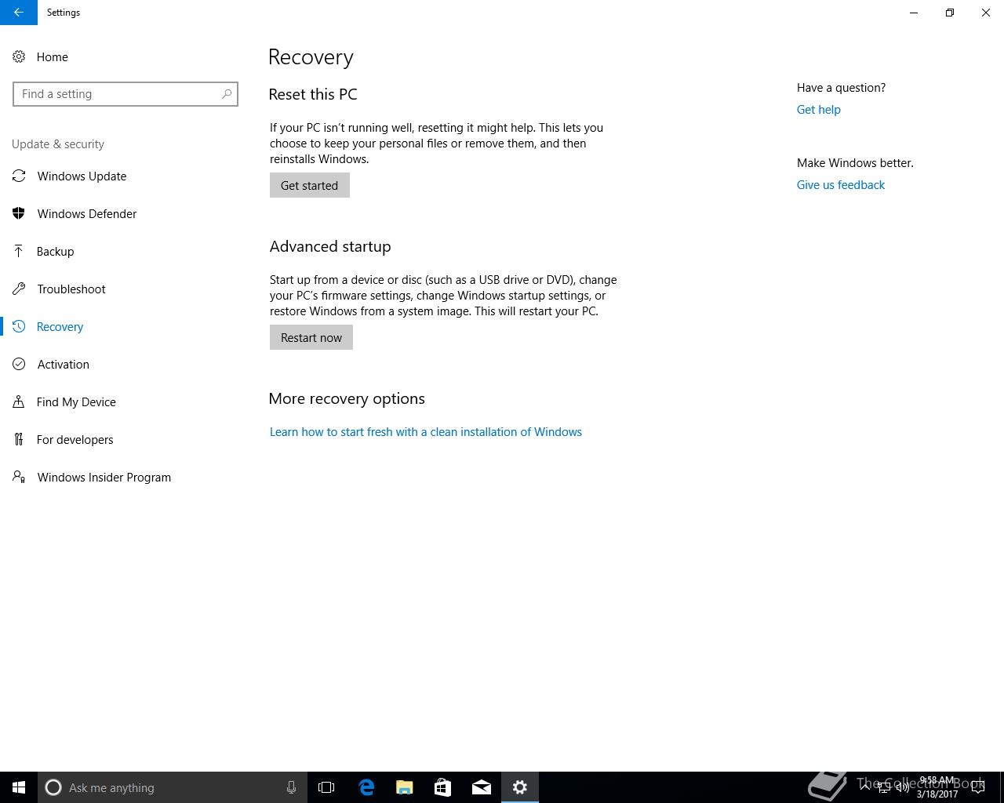Click Get started under Reset this PC
The image size is (1004, 803).
[310, 185]
